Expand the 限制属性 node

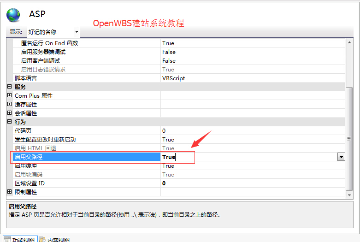9,192
